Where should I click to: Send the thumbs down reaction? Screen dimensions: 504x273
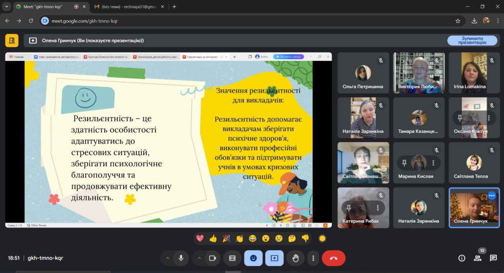click(x=305, y=238)
